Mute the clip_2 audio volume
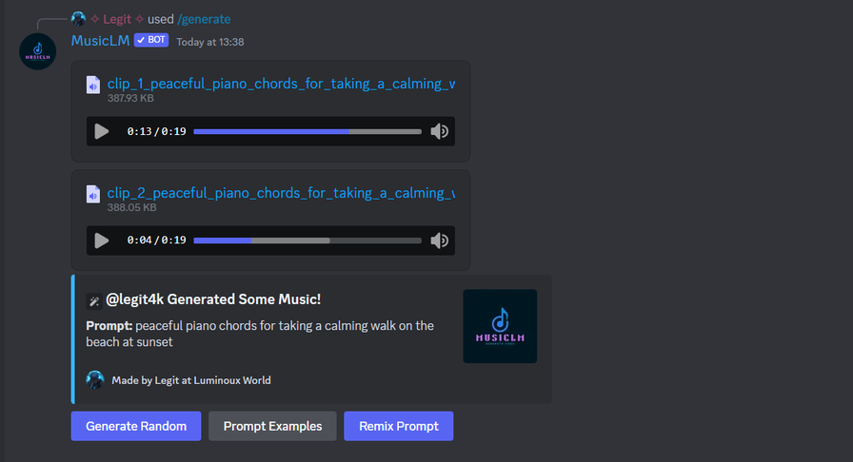The image size is (853, 462). [439, 241]
